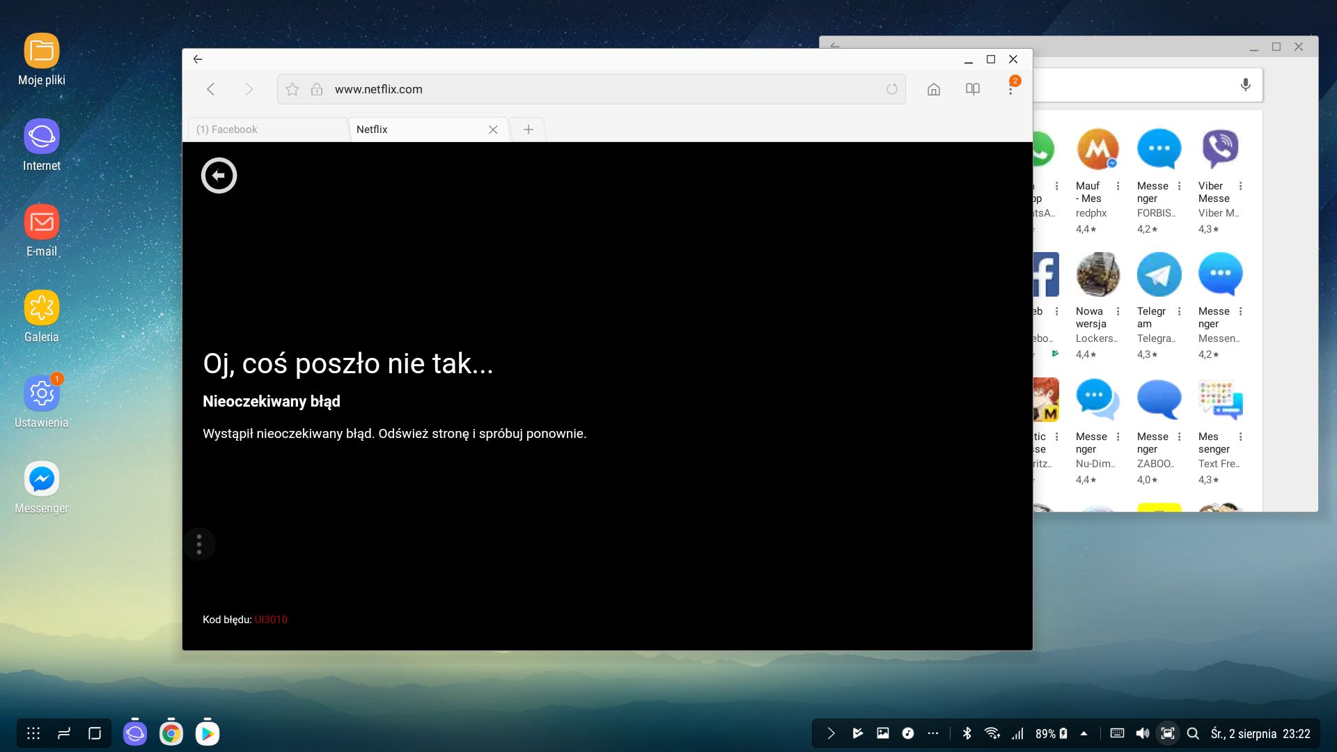Image resolution: width=1337 pixels, height=752 pixels.
Task: Open E-mail desktop app
Action: 42,222
